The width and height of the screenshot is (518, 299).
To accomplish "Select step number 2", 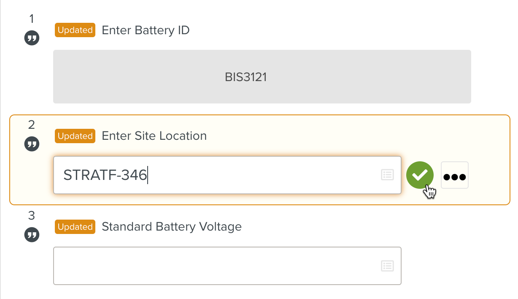I will coord(32,125).
